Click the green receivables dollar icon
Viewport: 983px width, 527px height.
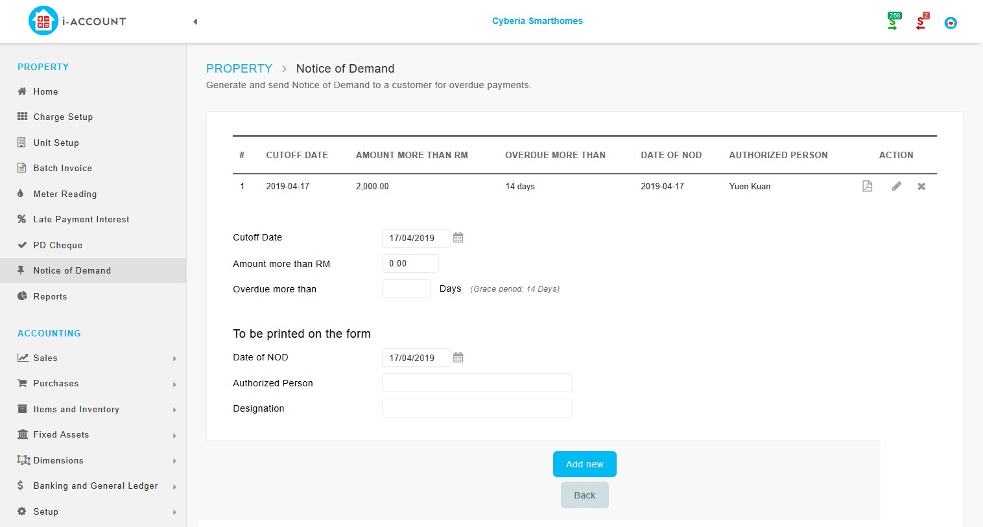[x=893, y=21]
